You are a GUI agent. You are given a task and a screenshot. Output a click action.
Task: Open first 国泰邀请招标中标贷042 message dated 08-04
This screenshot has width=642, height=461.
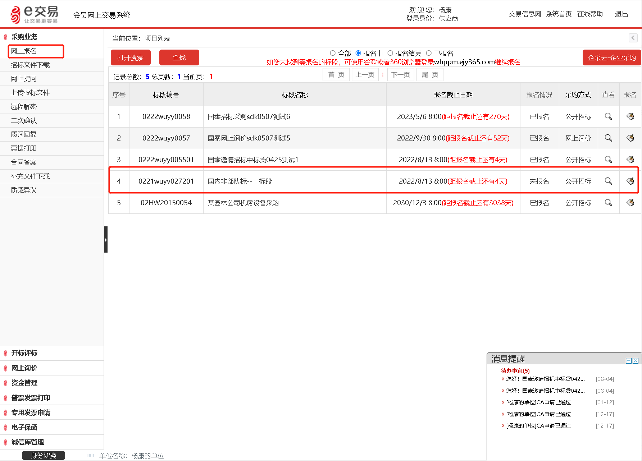[545, 379]
